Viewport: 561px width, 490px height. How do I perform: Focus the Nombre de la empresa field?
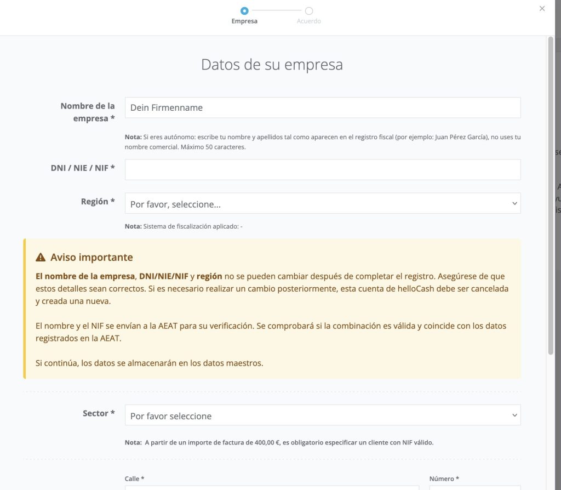click(x=323, y=108)
